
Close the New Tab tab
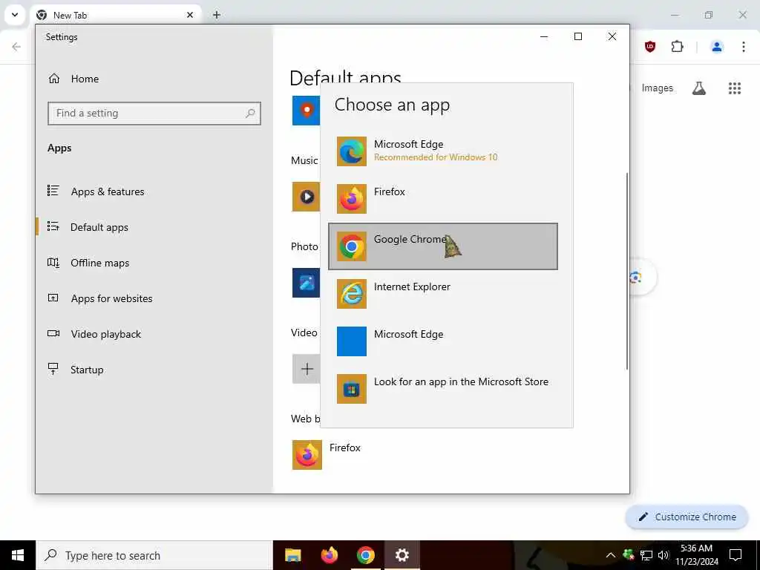[190, 15]
